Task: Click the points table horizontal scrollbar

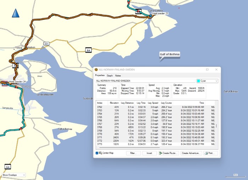Action: pos(129,148)
